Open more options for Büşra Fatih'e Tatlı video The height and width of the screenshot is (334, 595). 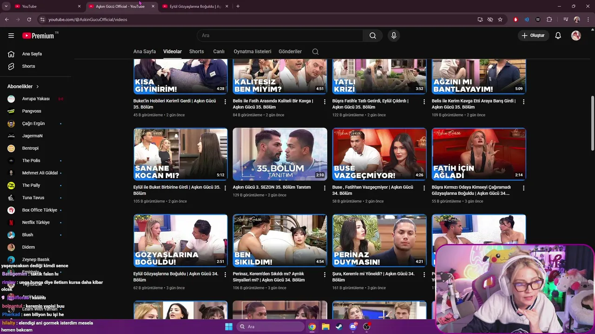[424, 102]
